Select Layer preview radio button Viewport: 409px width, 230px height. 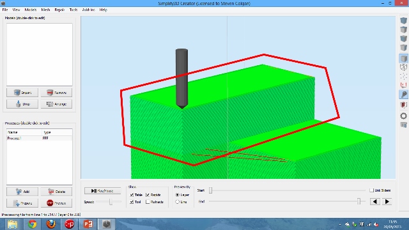pyautogui.click(x=178, y=195)
